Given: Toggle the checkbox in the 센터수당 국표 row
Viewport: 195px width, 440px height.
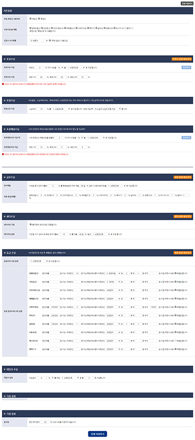Looking at the screenshot, I should [30, 224].
